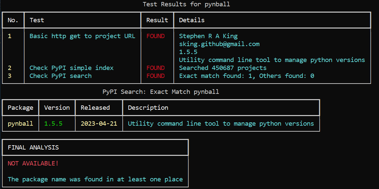Viewport: 379px width, 189px height.
Task: Click 'PyPI Search: Exact Match pynball' heading
Action: click(161, 92)
